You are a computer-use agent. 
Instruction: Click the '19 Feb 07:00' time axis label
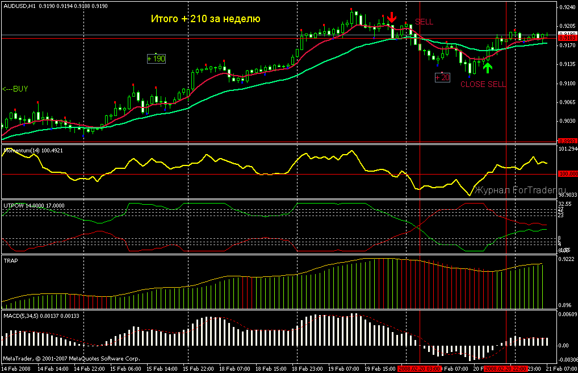point(344,368)
